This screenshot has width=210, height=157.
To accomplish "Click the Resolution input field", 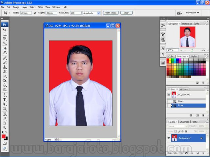I will [76, 13].
